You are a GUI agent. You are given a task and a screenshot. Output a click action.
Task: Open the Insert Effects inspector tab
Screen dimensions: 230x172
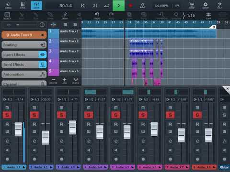click(20, 54)
